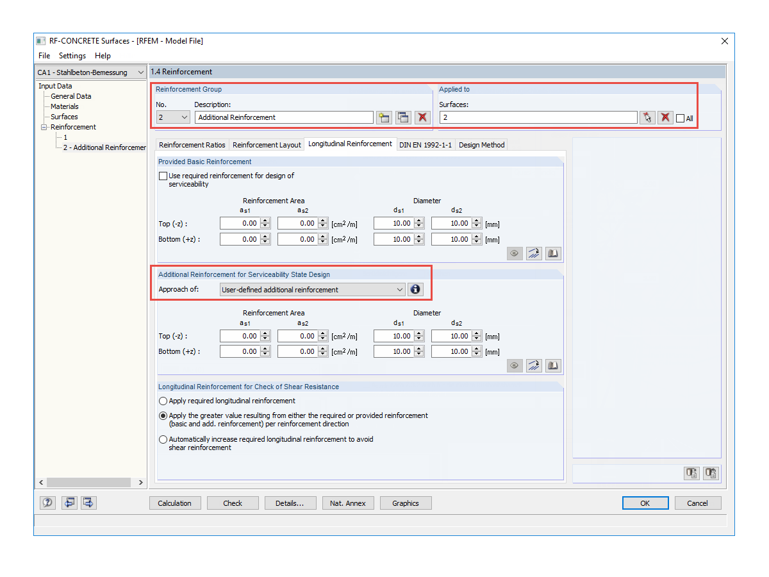
Task: Go to previous input window arrow icon
Action: (x=69, y=503)
